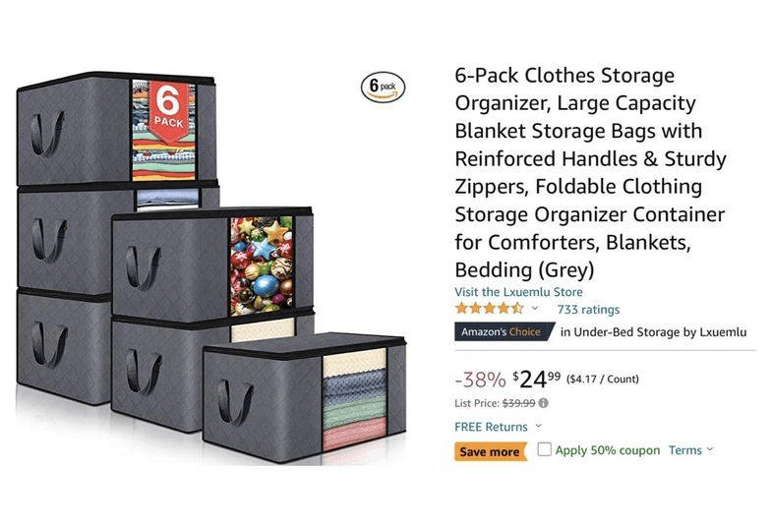Click the orange Save more badge
Image resolution: width=770 pixels, height=531 pixels.
(x=490, y=451)
